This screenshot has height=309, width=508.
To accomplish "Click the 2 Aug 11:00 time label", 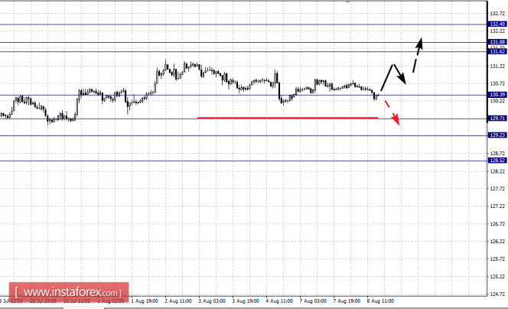I will click(x=177, y=302).
